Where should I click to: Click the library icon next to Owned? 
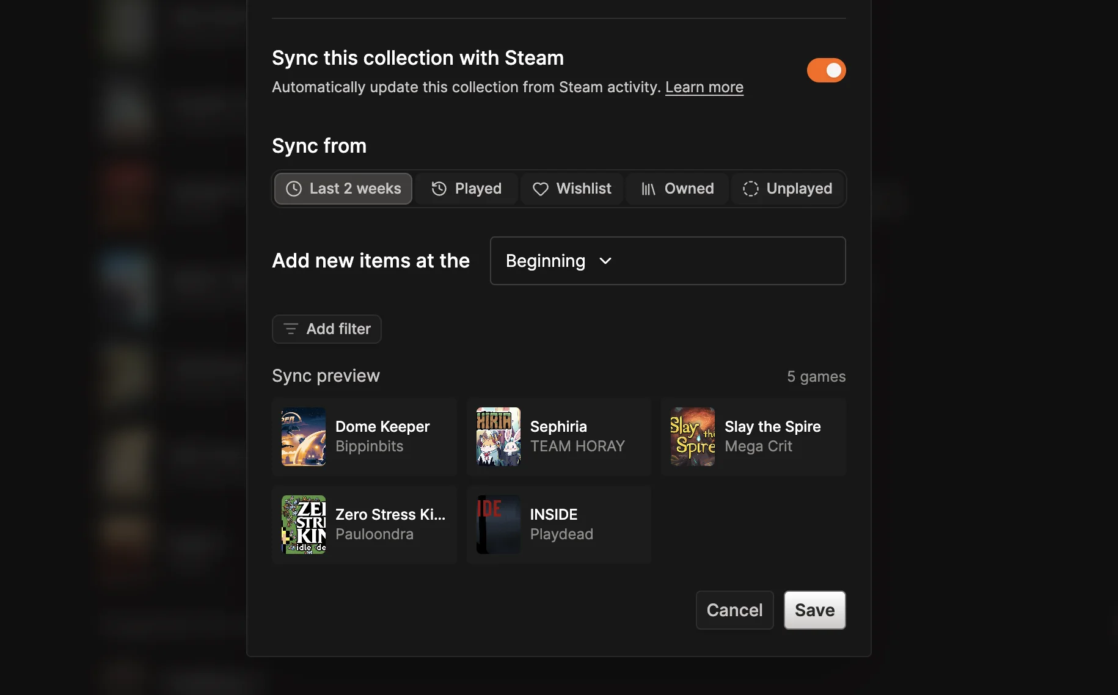point(648,189)
